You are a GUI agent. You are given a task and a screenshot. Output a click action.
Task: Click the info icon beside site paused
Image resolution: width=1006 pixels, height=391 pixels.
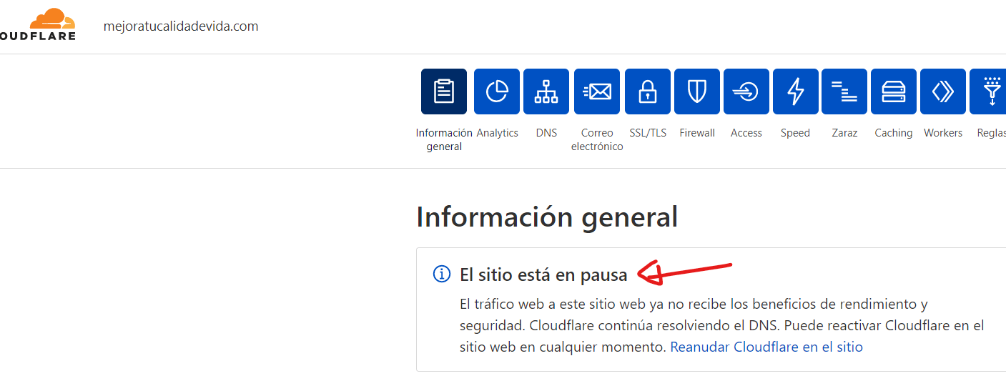(x=442, y=274)
